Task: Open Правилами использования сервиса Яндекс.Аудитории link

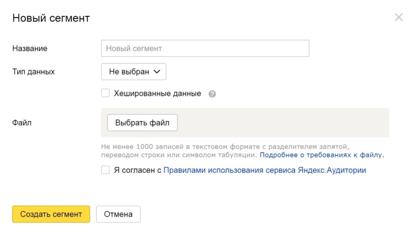Action: 264,170
